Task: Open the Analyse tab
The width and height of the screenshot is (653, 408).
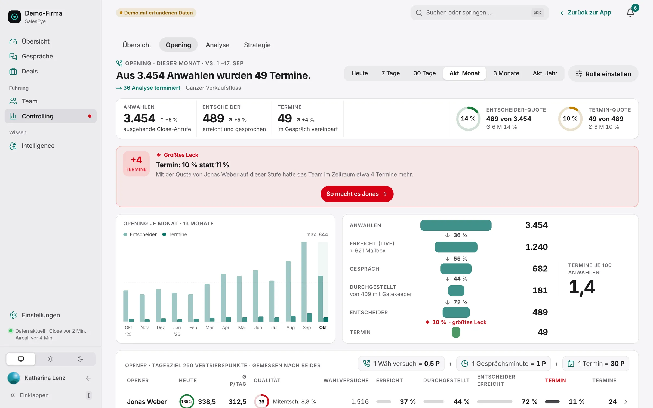Action: (217, 45)
